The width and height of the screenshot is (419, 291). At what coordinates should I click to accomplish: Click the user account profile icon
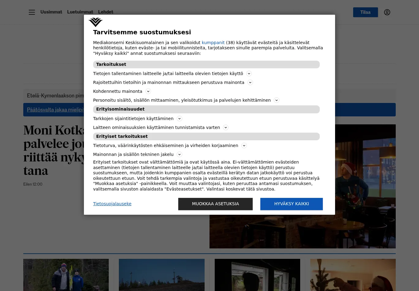point(387,12)
